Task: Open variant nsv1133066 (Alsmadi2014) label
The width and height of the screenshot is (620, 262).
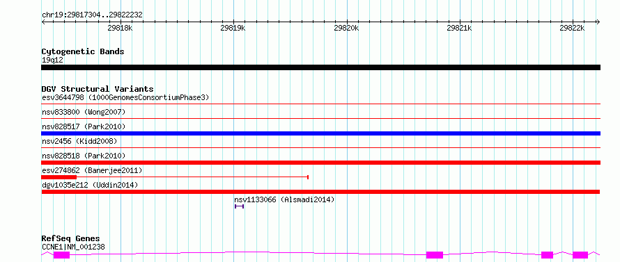Action: [284, 199]
